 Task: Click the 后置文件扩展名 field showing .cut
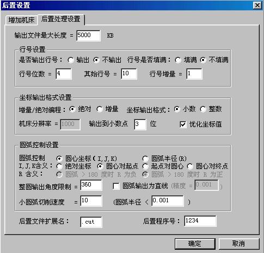click(x=91, y=222)
